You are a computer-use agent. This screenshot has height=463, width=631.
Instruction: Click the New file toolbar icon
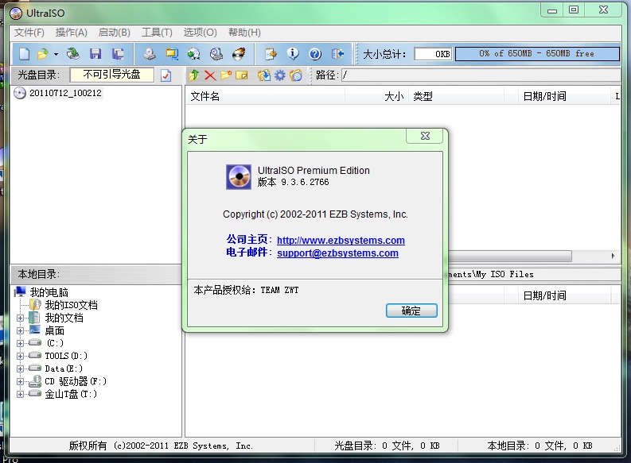tap(25, 54)
